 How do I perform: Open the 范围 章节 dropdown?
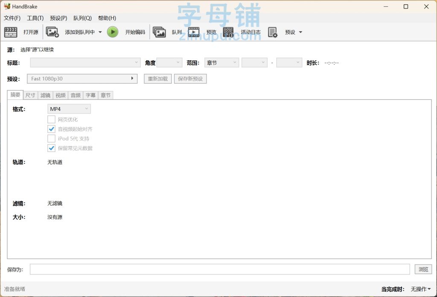(x=221, y=63)
